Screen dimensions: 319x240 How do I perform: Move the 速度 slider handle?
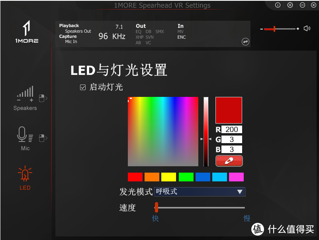pos(156,207)
